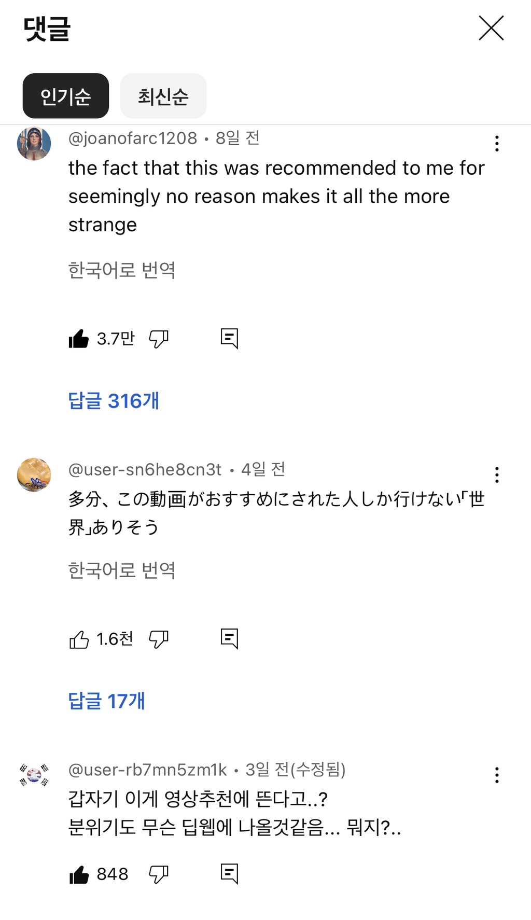The image size is (531, 920).
Task: Like the Japanese comment by user-sn6he8cn3t
Action: (x=79, y=639)
